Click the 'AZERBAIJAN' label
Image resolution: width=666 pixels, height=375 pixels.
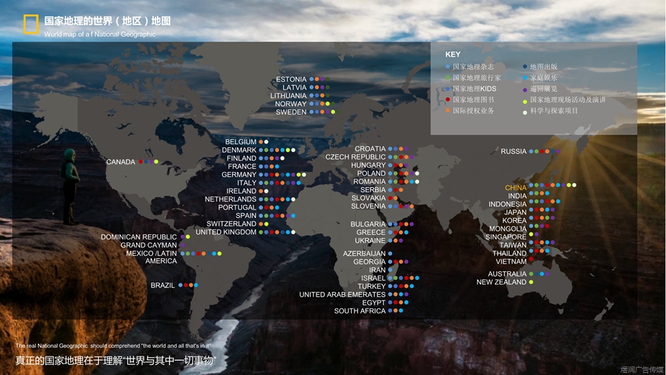pos(365,254)
